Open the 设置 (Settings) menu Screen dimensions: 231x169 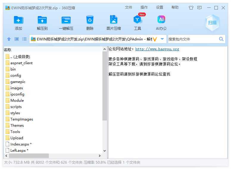(x=160, y=7)
